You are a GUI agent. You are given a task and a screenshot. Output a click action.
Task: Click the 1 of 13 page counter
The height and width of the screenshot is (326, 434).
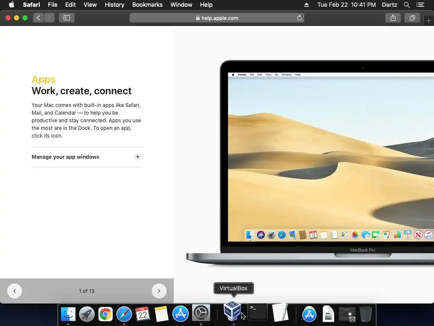point(86,291)
